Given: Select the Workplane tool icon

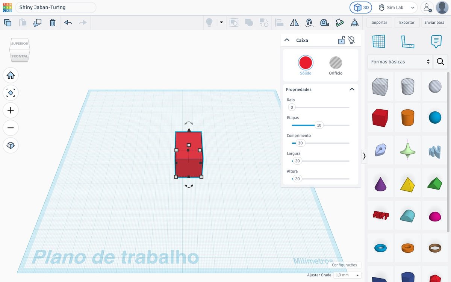Looking at the screenshot, I should 378,41.
